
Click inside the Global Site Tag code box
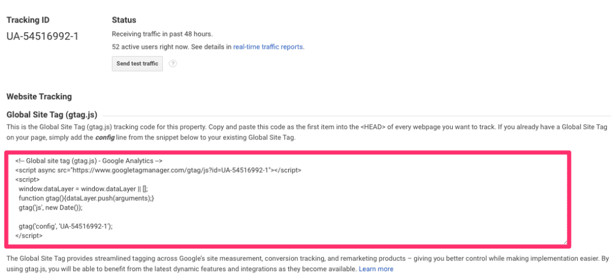tap(288, 199)
